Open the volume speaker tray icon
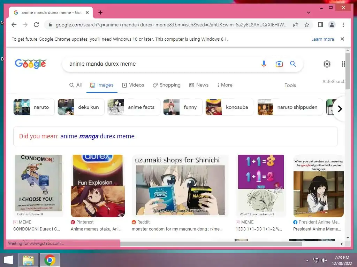This screenshot has height=267, width=357. tap(324, 260)
